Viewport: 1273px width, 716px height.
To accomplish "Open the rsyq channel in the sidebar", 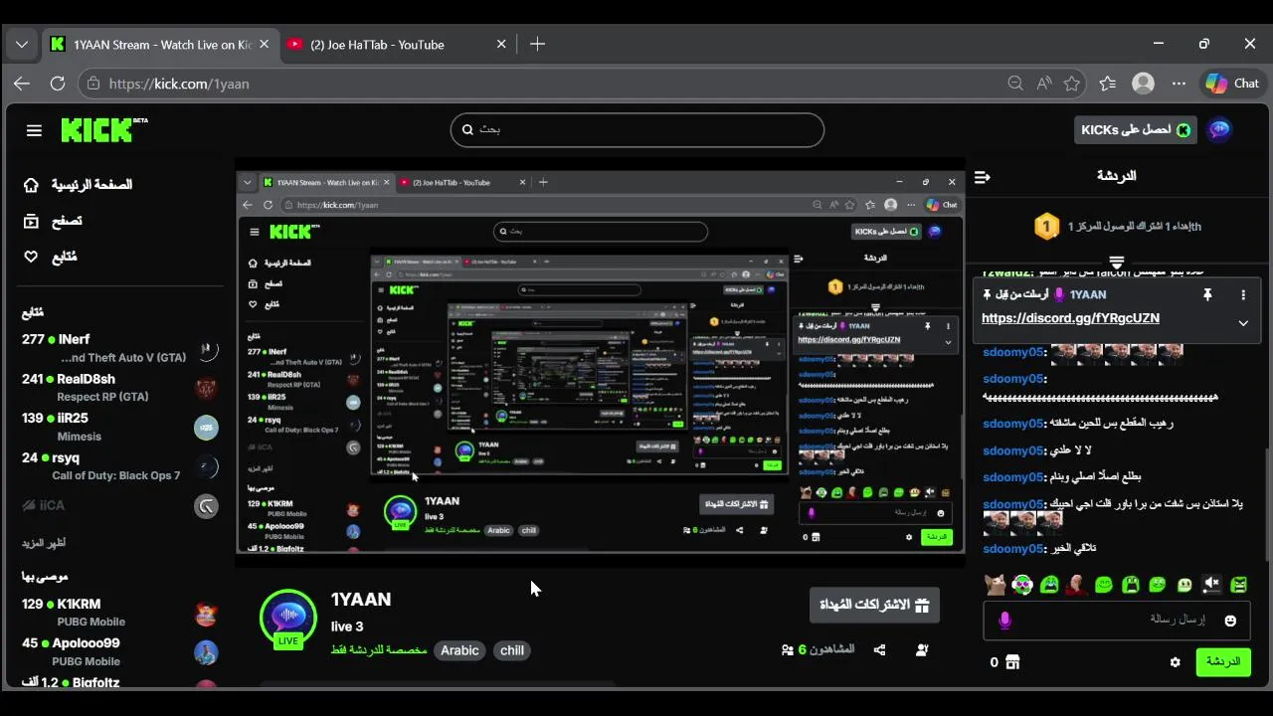I will pos(119,466).
